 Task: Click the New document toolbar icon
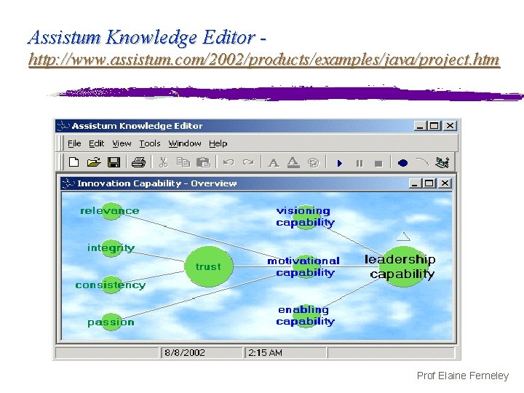74,162
